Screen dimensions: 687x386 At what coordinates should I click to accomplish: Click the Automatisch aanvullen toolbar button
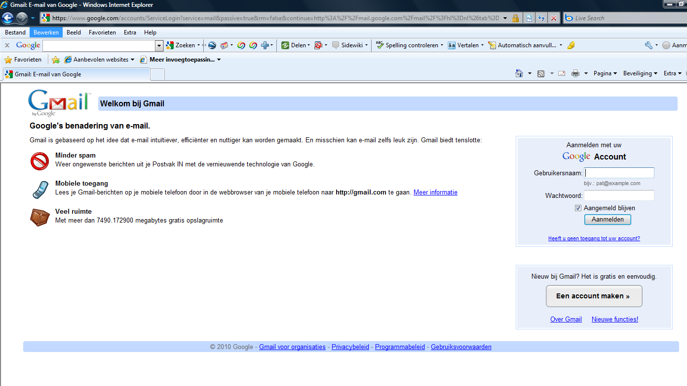click(525, 45)
